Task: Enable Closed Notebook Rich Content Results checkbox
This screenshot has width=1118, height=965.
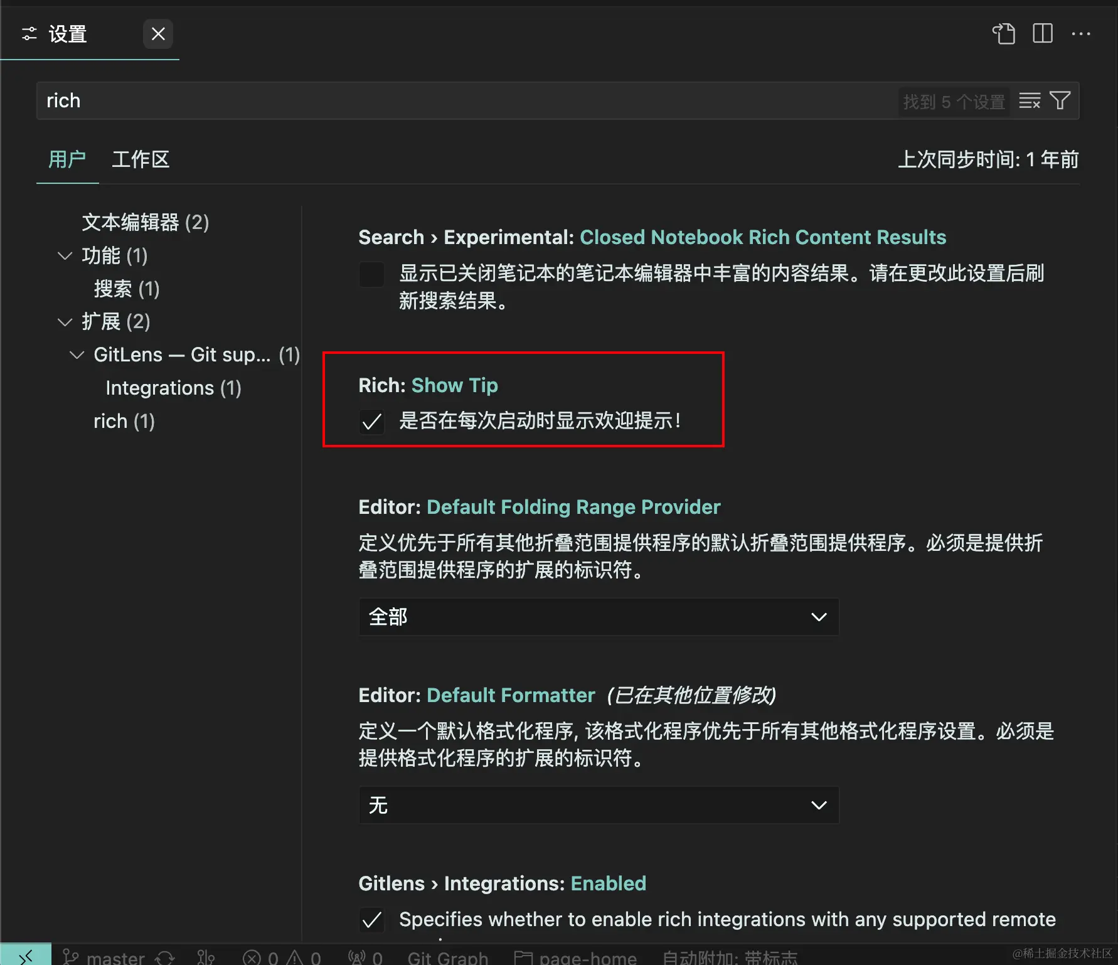Action: (x=371, y=274)
